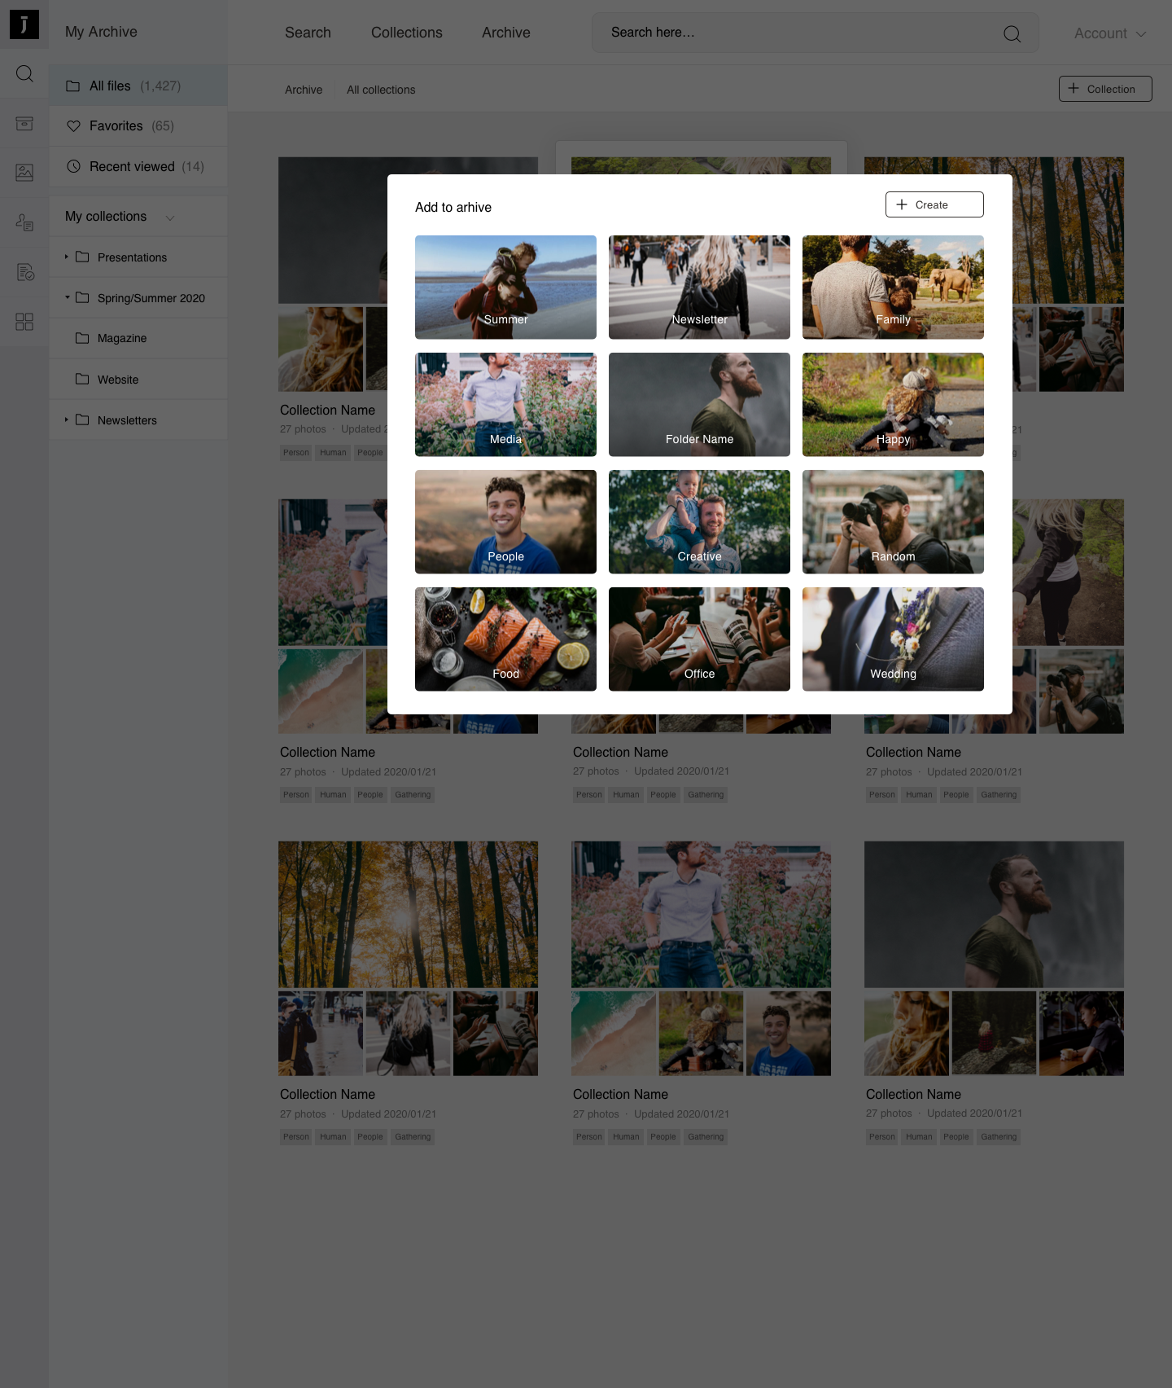This screenshot has width=1172, height=1388.
Task: Select All files in sidebar
Action: (138, 86)
